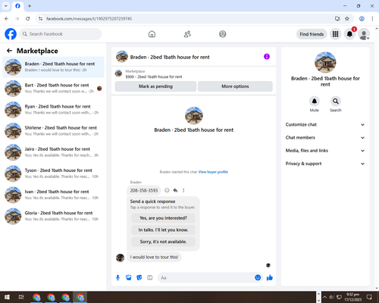This screenshot has height=303, width=379.
Task: Click the large house avatar in right panel
Action: click(325, 62)
